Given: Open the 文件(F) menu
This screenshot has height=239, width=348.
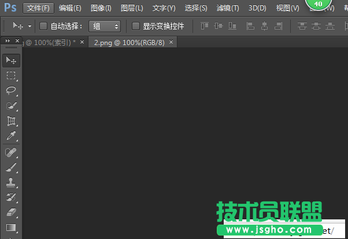Looking at the screenshot, I should tap(38, 8).
